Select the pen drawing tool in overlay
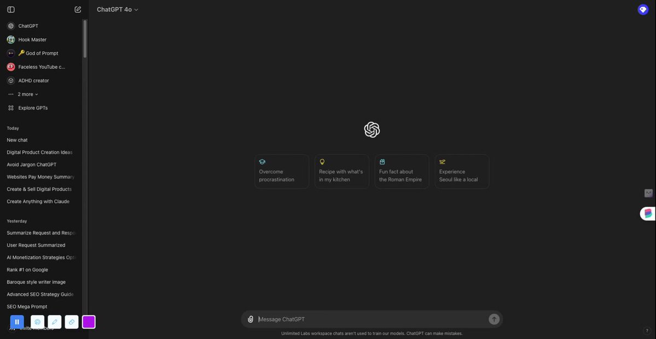This screenshot has height=339, width=656. pyautogui.click(x=54, y=322)
